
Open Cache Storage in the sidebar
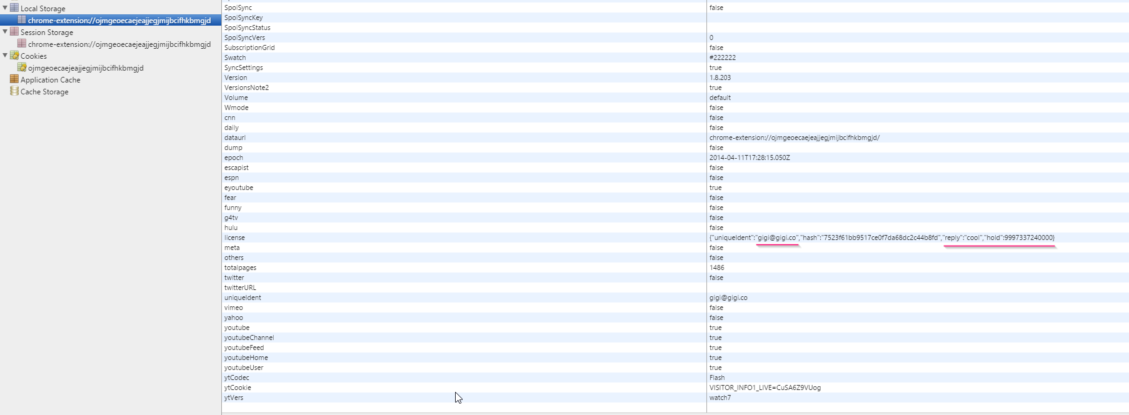coord(44,92)
